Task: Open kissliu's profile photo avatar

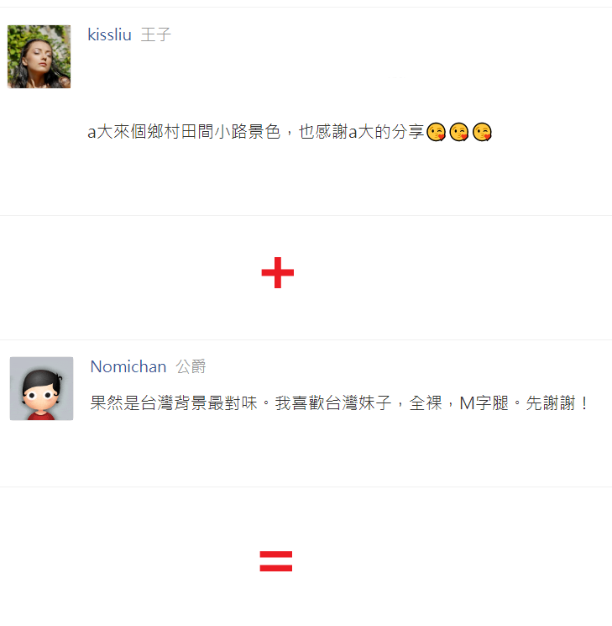Action: point(39,56)
